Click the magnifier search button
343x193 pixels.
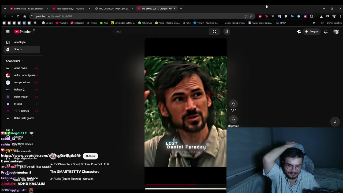pos(215,32)
